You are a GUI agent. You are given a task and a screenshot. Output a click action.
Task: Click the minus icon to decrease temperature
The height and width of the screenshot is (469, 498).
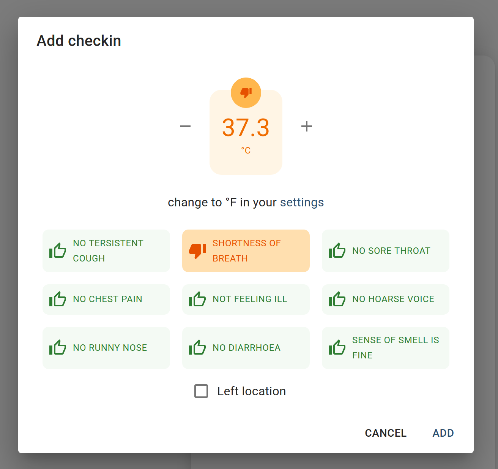click(185, 126)
